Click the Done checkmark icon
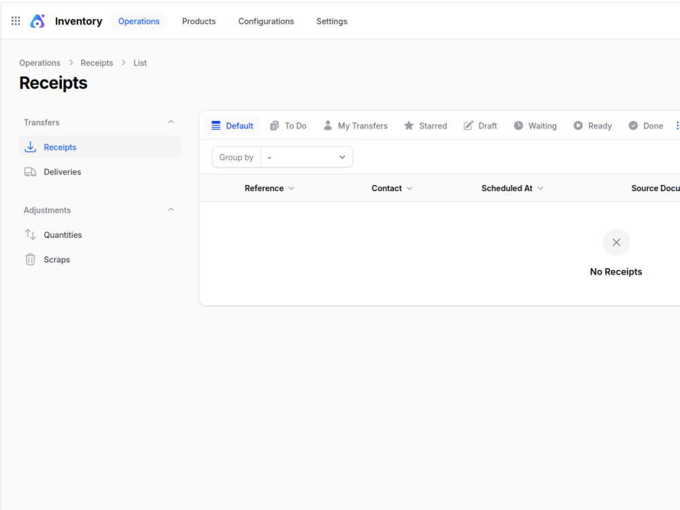This screenshot has height=510, width=680. pos(633,126)
